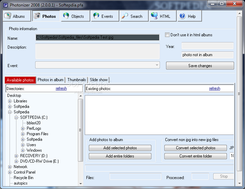This screenshot has width=245, height=189.
Task: Refresh the Existing photos list
Action: [215, 88]
